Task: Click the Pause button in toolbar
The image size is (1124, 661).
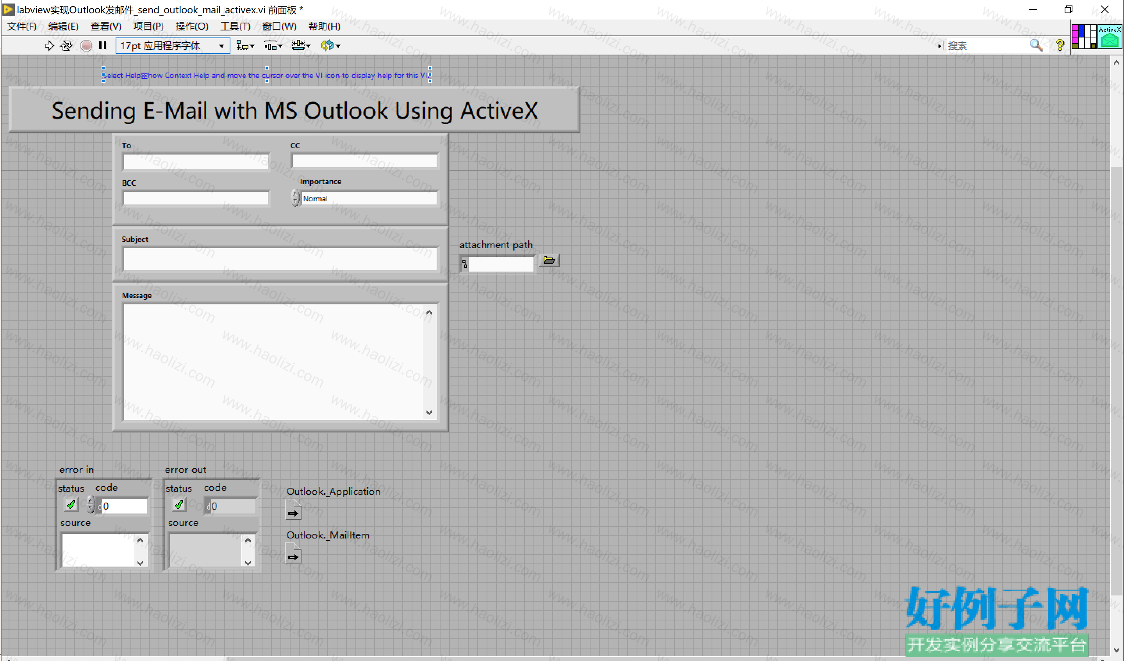Action: [103, 46]
